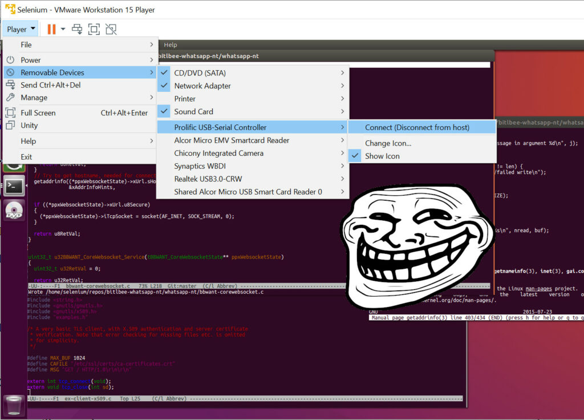Click the Help menu in the guest window

171,45
